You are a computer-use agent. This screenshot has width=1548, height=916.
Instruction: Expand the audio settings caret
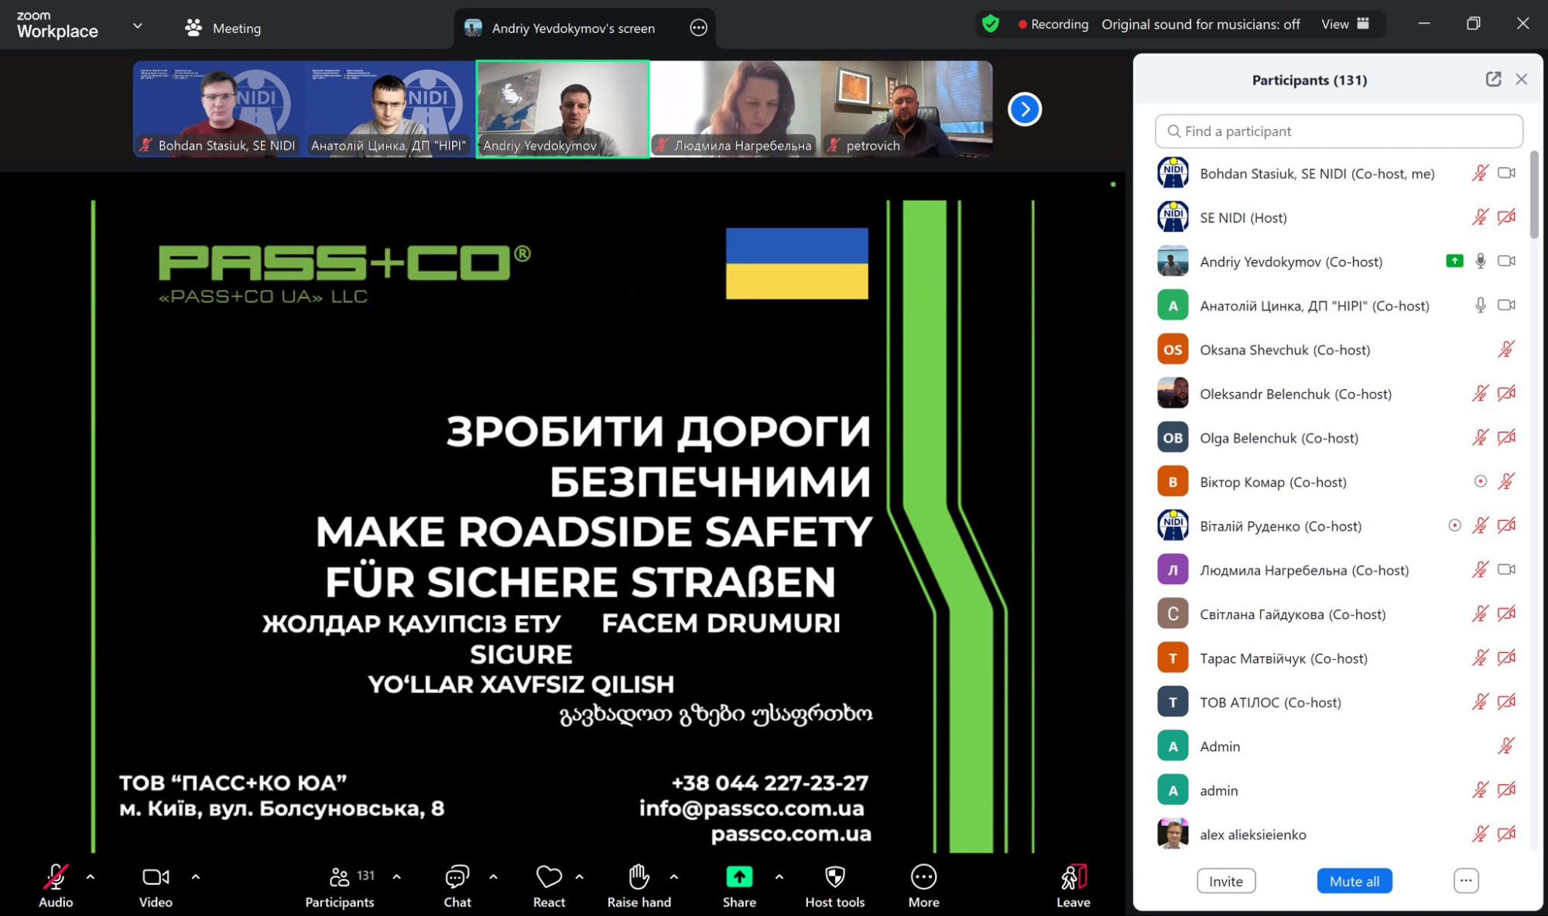tap(91, 877)
